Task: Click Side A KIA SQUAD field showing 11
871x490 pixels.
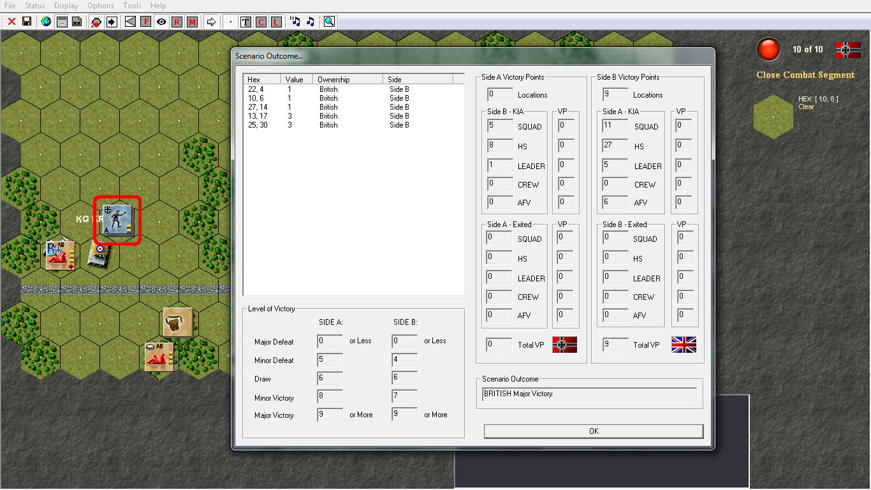Action: click(x=615, y=126)
